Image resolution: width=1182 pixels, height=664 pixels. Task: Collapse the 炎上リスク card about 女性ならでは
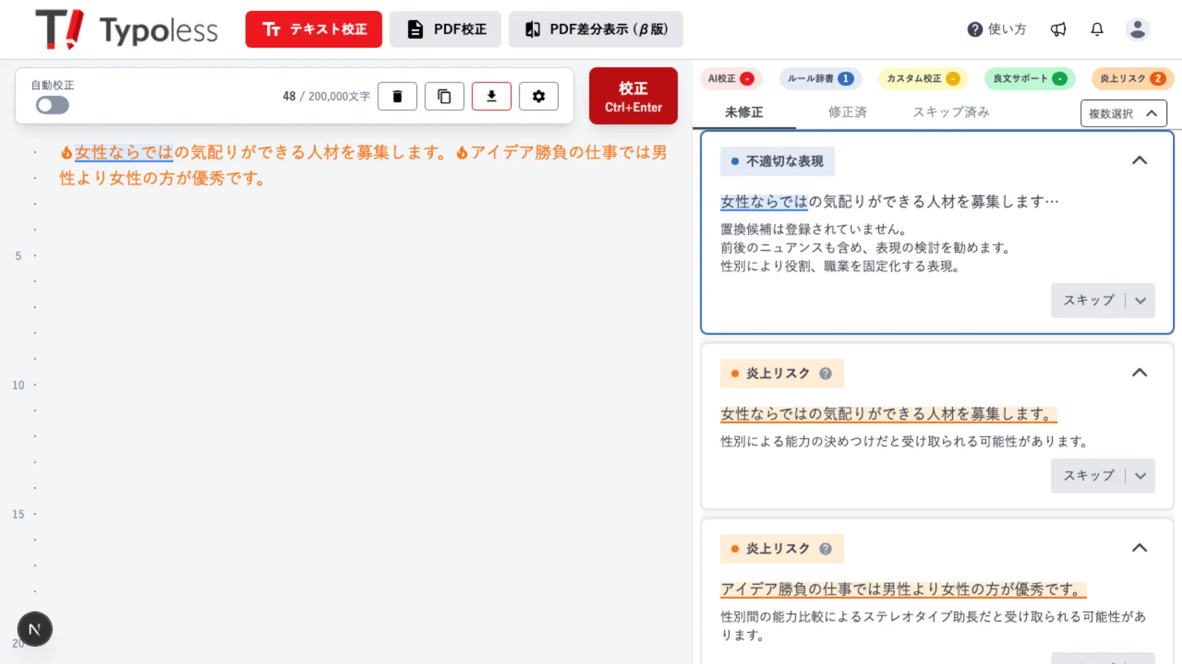tap(1140, 373)
